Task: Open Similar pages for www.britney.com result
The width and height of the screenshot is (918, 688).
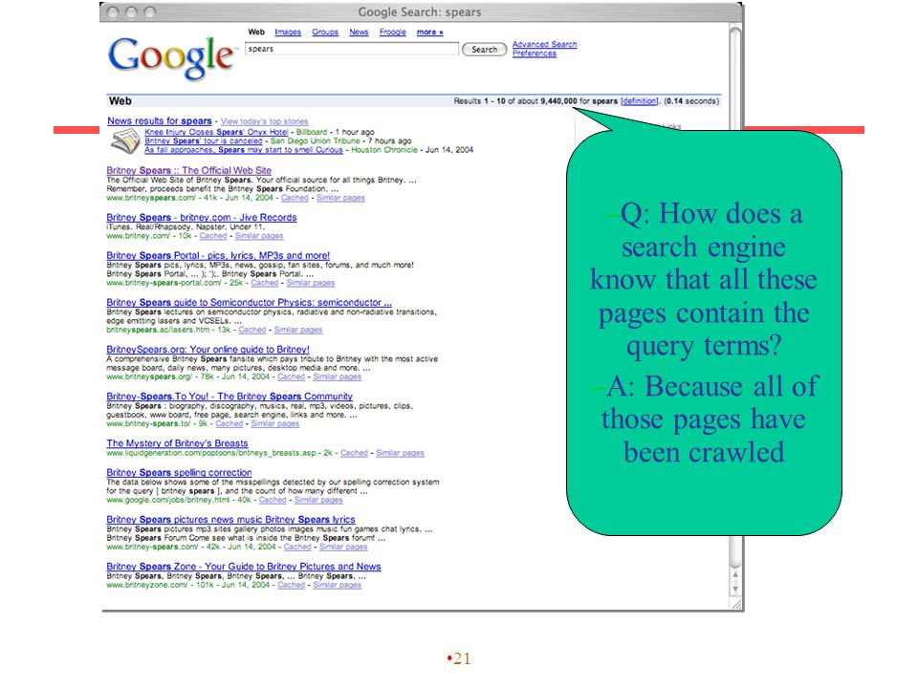Action: tap(259, 236)
